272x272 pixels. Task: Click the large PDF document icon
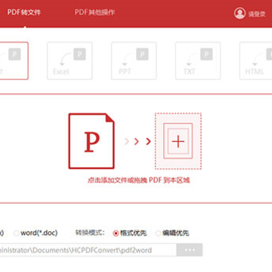[x=91, y=141]
